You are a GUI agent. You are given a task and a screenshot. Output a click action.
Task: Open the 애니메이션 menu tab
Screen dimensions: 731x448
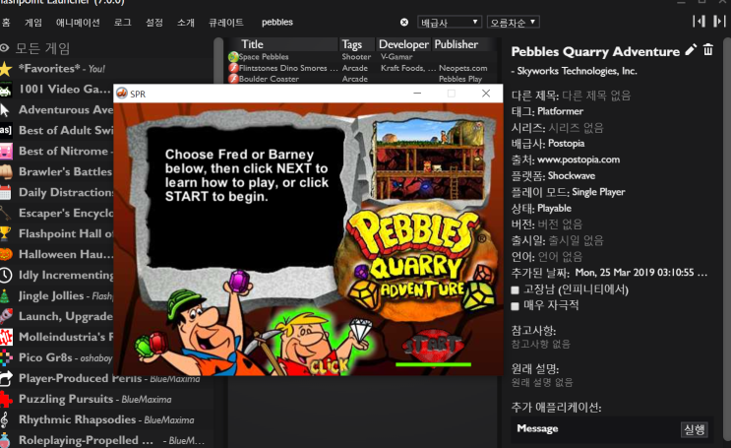pos(78,23)
